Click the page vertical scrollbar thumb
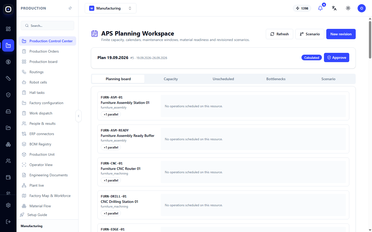 coord(370,40)
